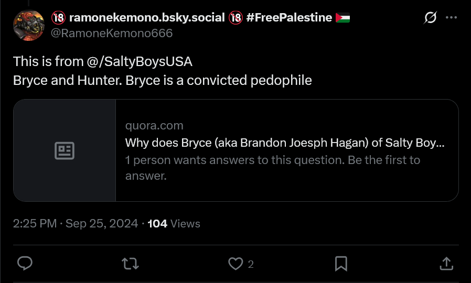Open the three-dot More options menu
The width and height of the screenshot is (471, 283).
451,17
